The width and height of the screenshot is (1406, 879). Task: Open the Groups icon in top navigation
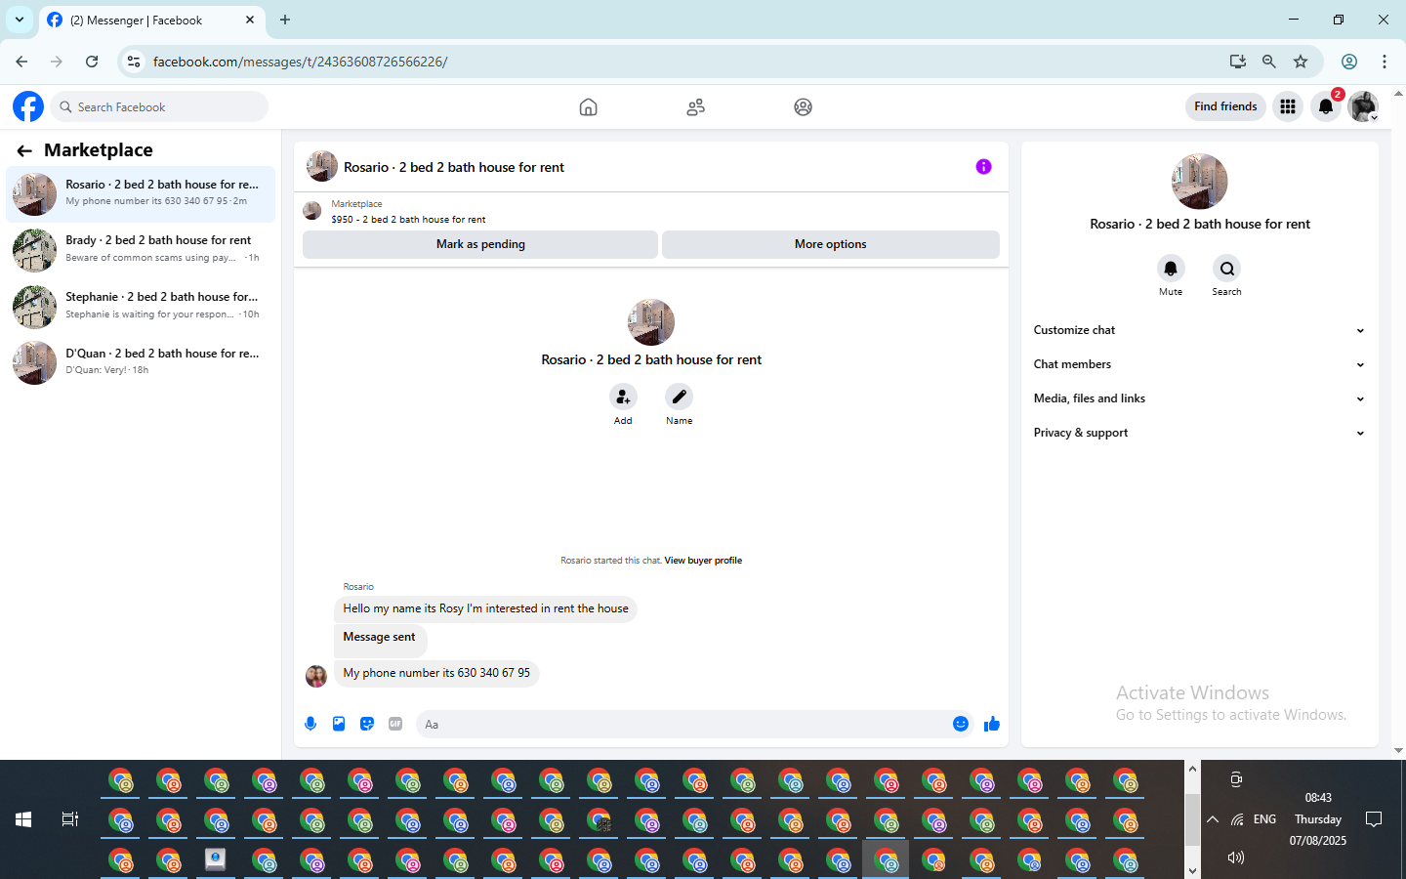pyautogui.click(x=803, y=107)
